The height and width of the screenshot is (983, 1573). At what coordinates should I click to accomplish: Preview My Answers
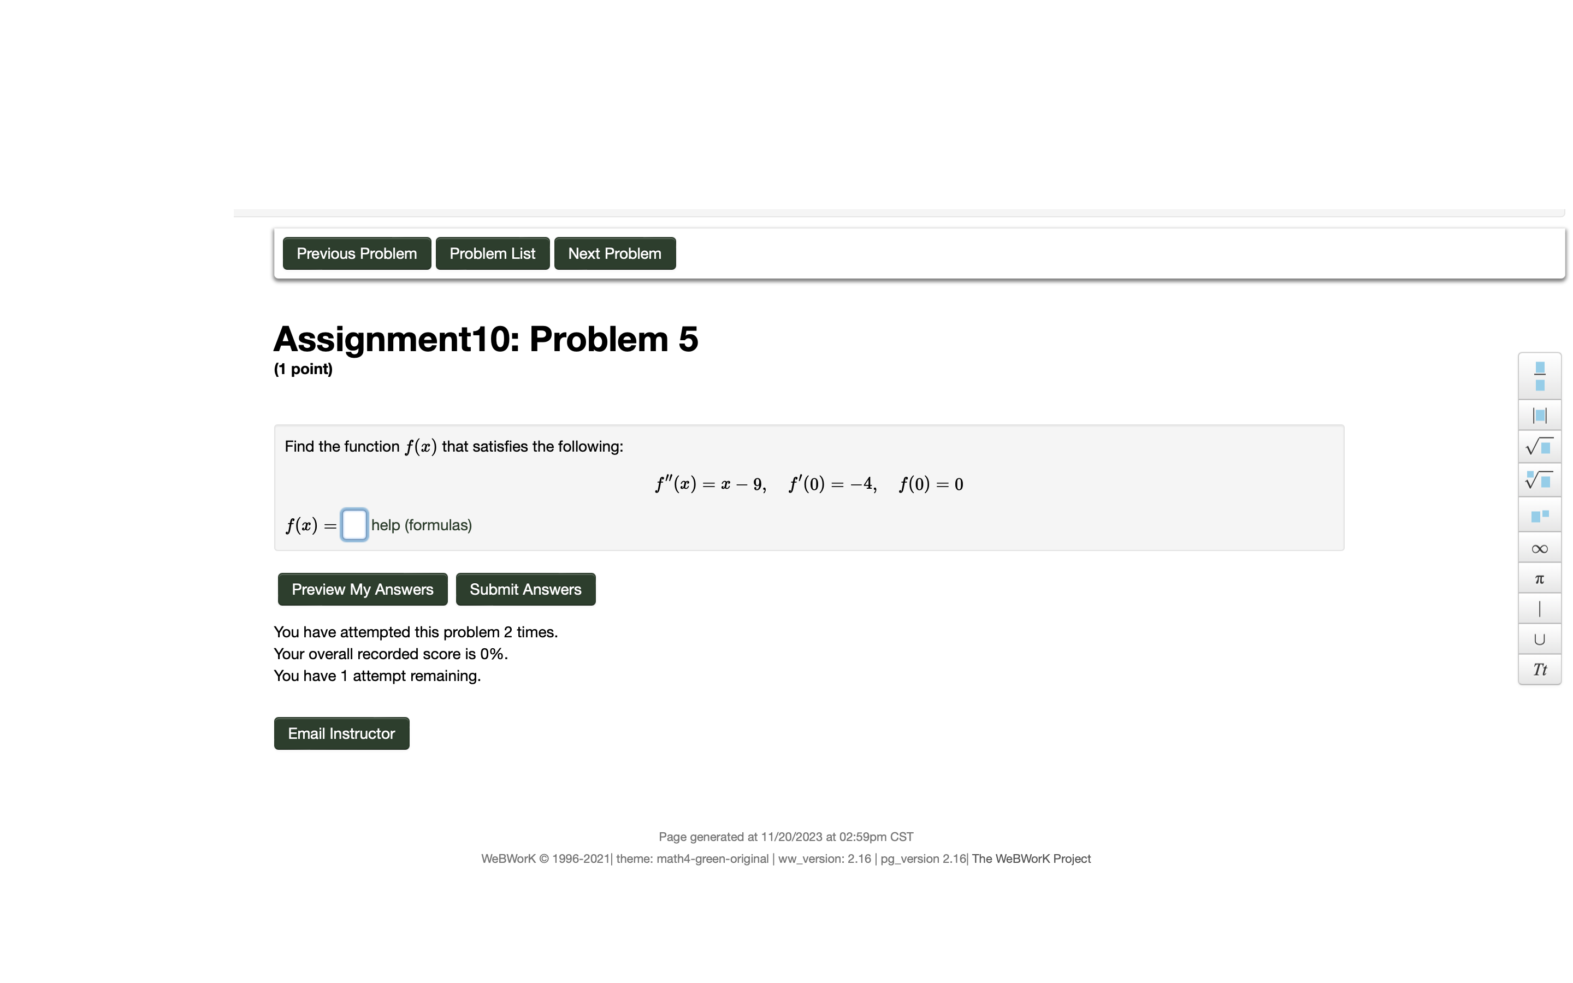pos(362,589)
